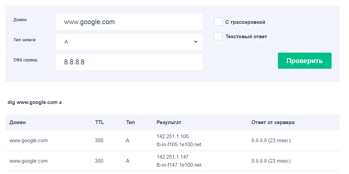Click type A in the 142.251.1.147 row
The width and height of the screenshot is (349, 174).
(x=127, y=161)
